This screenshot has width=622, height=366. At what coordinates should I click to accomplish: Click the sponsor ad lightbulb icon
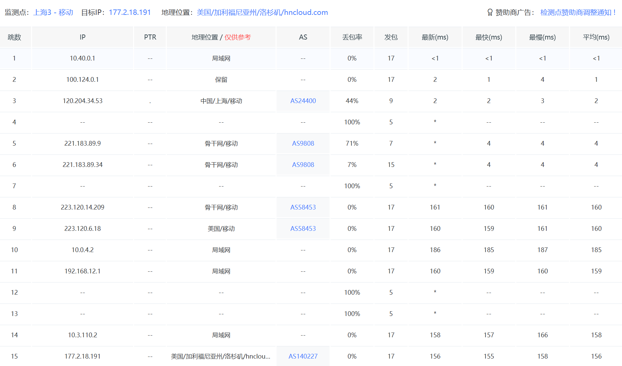click(x=490, y=13)
